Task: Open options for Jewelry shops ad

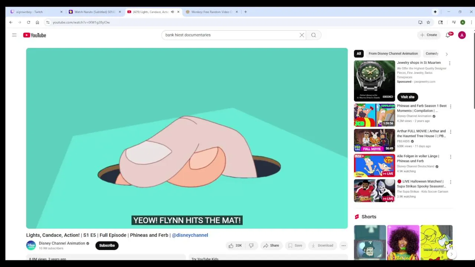Action: tap(449, 63)
